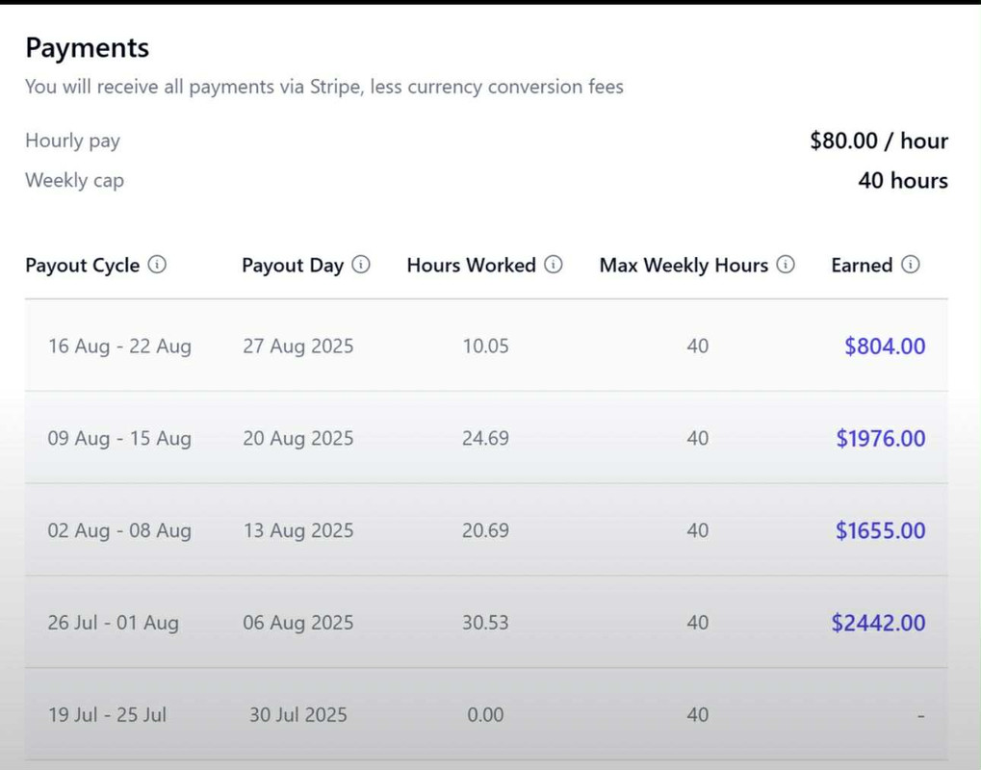Click the Payout Cycle column header
Image resolution: width=981 pixels, height=770 pixels.
click(x=83, y=266)
